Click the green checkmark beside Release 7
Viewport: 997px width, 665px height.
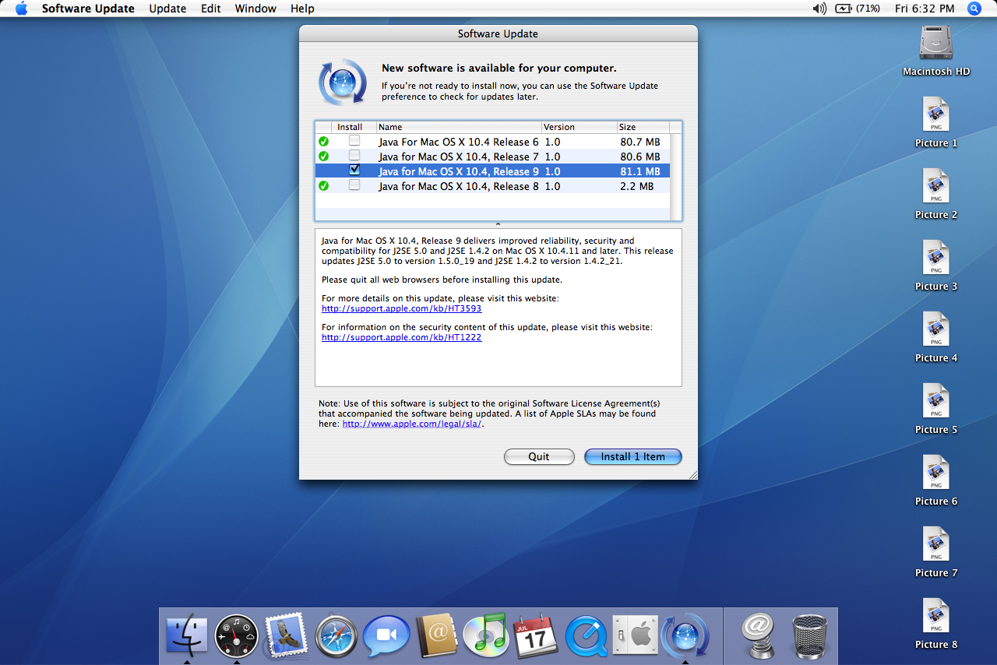coord(323,157)
